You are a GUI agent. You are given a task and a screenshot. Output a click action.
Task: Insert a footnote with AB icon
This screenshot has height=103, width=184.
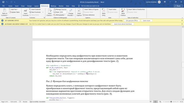pos(26,12)
